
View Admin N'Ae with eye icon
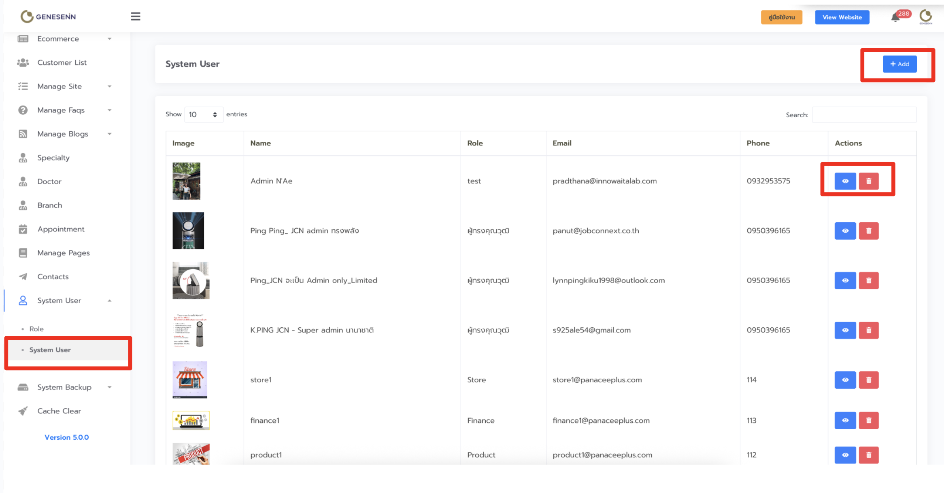[x=845, y=181]
